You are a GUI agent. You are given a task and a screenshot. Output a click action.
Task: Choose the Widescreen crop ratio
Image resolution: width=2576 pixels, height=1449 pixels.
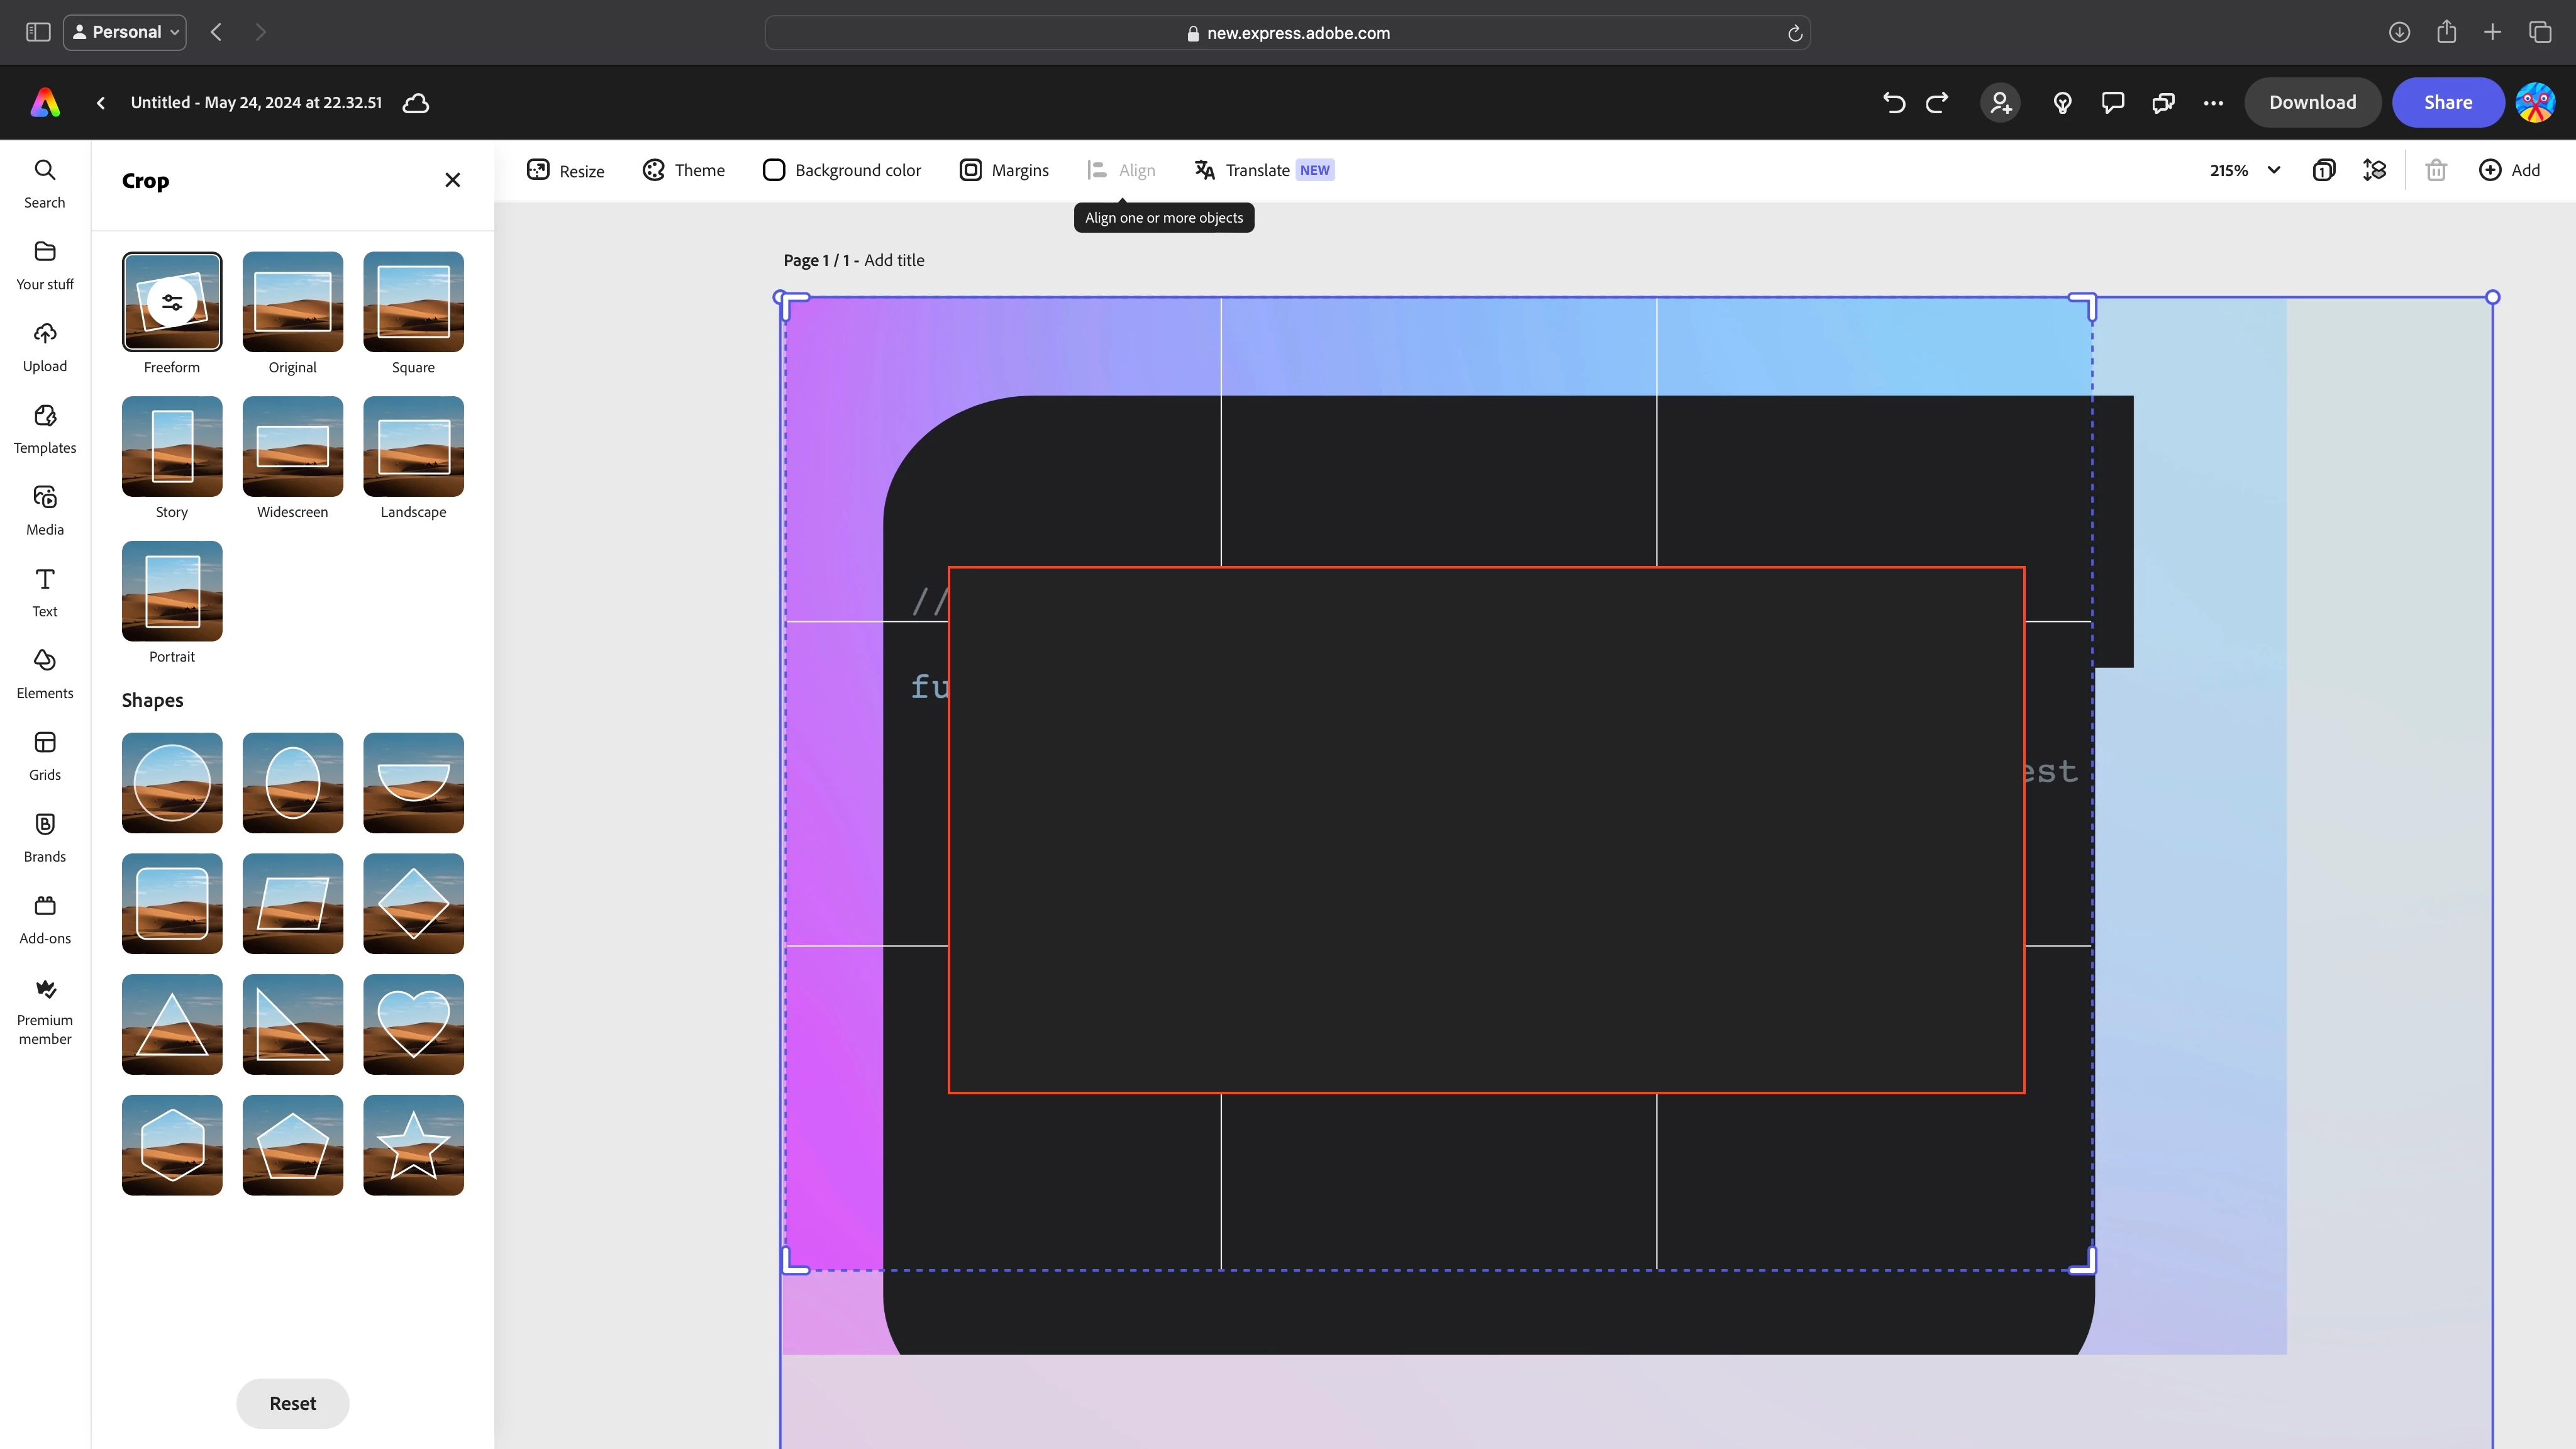click(x=292, y=446)
